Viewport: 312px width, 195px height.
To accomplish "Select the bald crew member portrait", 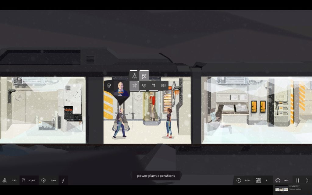I will [121, 89].
